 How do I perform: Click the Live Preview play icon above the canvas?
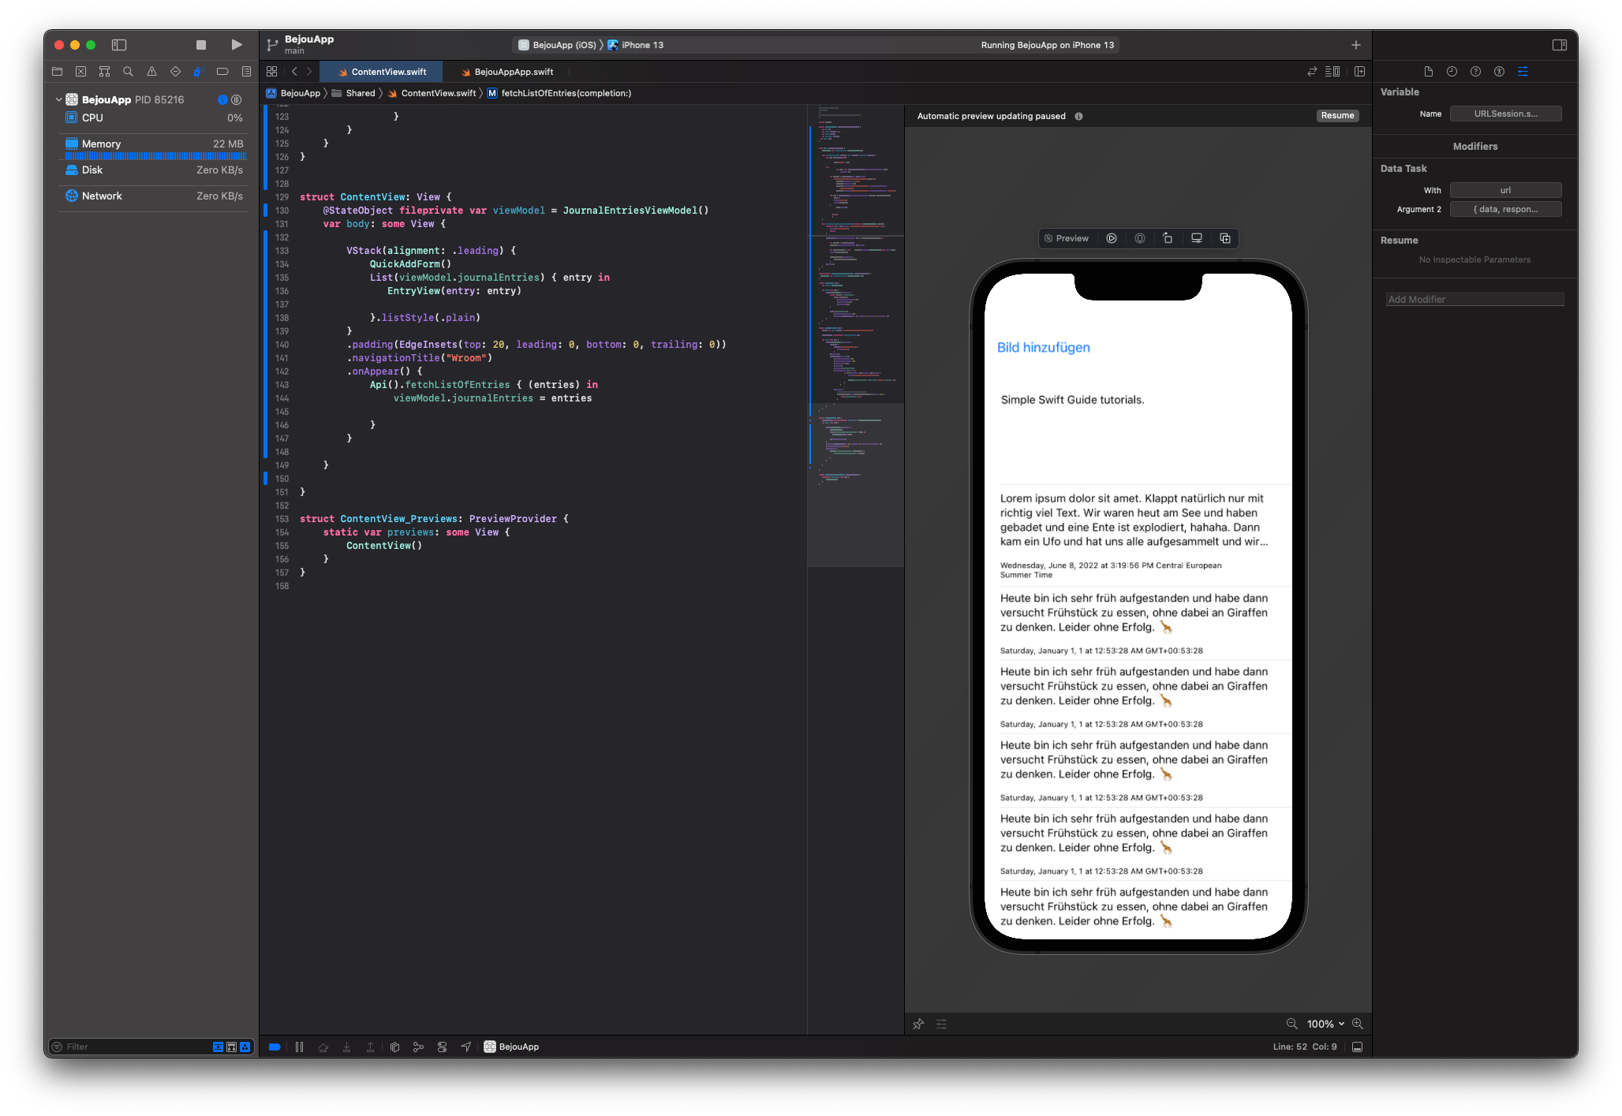1112,238
